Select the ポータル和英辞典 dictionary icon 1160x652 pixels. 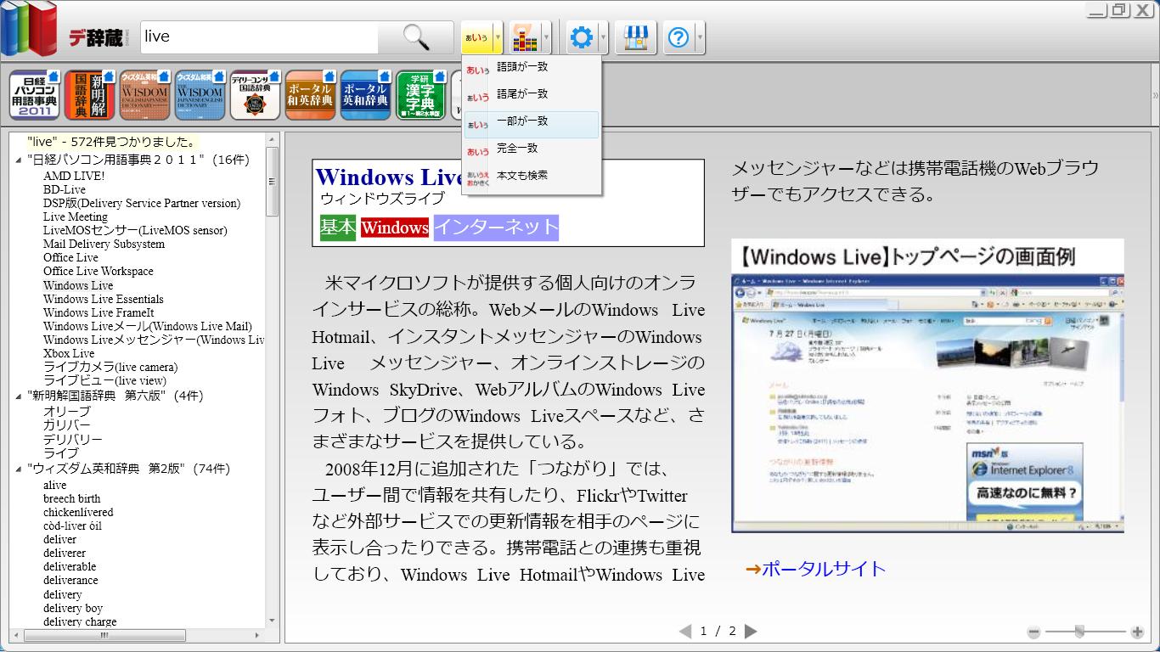310,95
